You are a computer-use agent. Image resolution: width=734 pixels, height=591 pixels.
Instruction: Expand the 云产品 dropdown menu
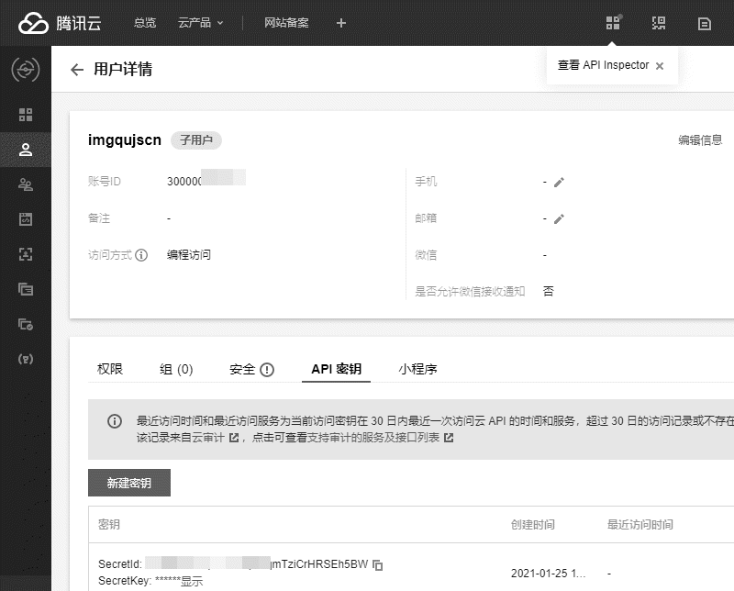pos(193,22)
